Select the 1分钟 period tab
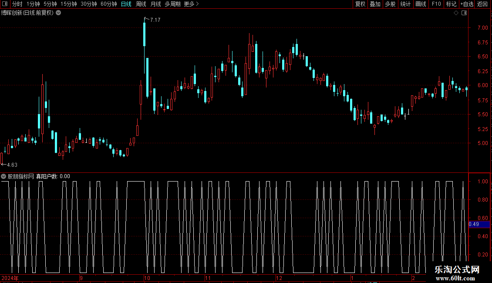Viewport: 492px width, 283px height. coord(33,4)
